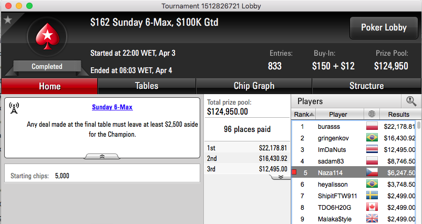Click the PokerStars red spade logo

48,36
